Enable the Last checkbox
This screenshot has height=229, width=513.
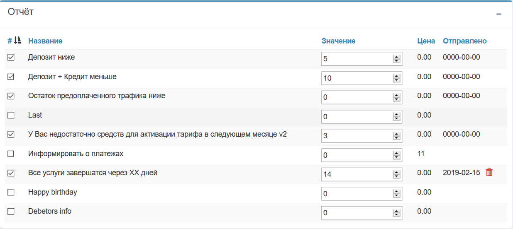11,115
